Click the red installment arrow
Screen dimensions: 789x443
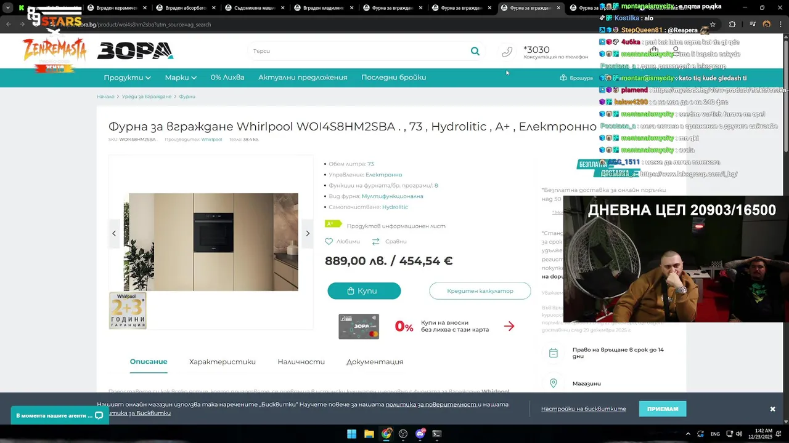[x=509, y=326]
